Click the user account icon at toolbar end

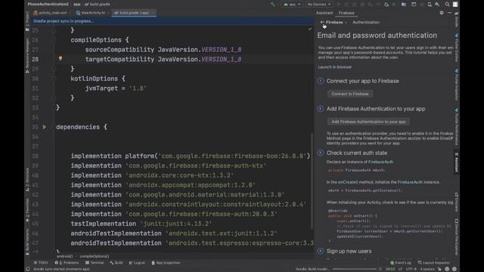[x=455, y=5]
